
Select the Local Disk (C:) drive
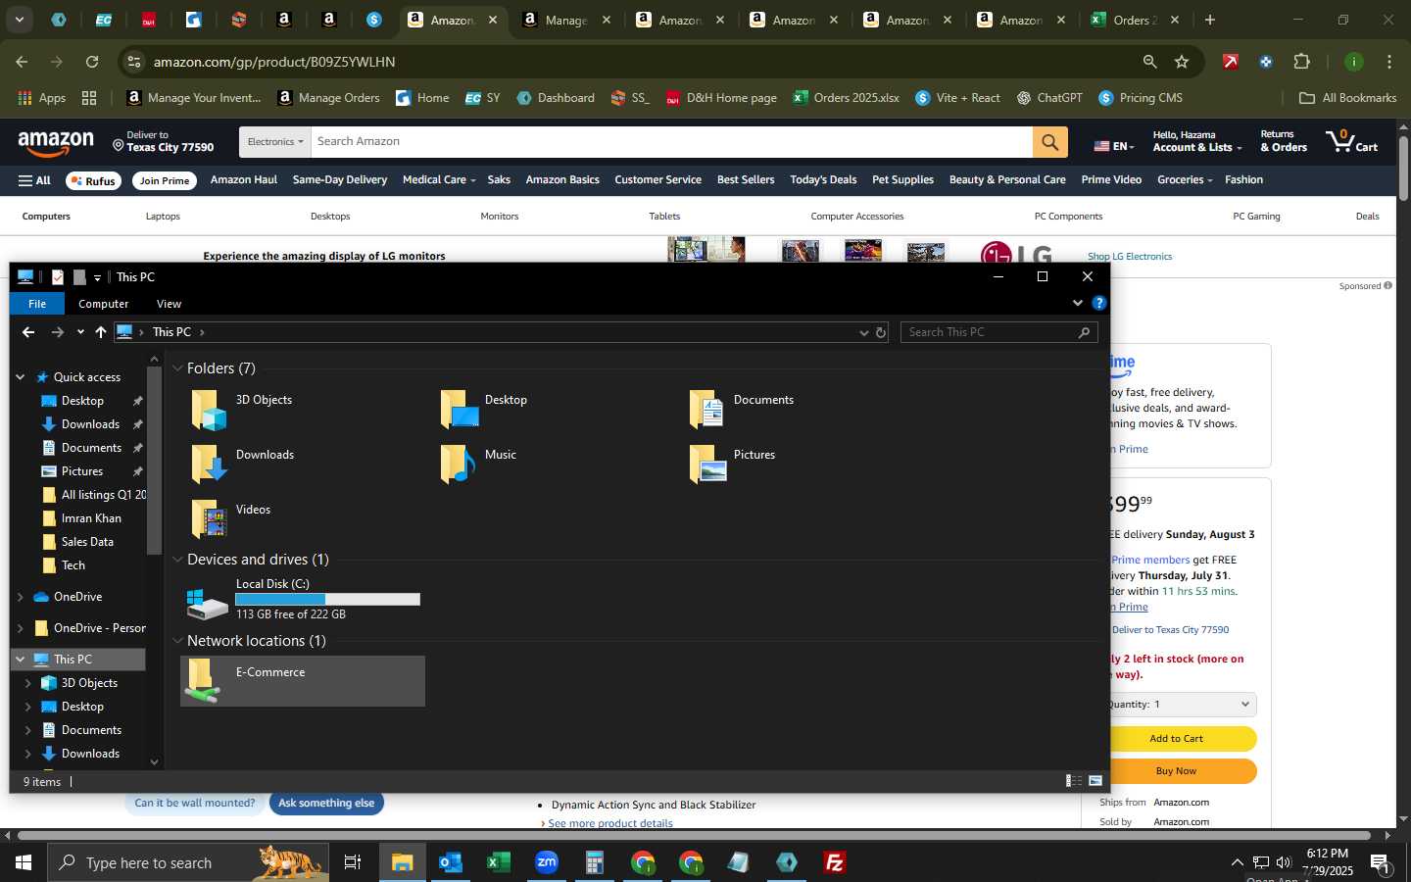click(x=304, y=599)
